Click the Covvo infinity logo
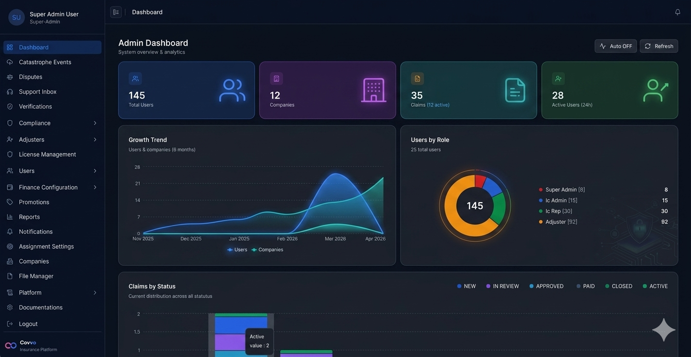Screen dimensions: 691x357 coord(11,346)
